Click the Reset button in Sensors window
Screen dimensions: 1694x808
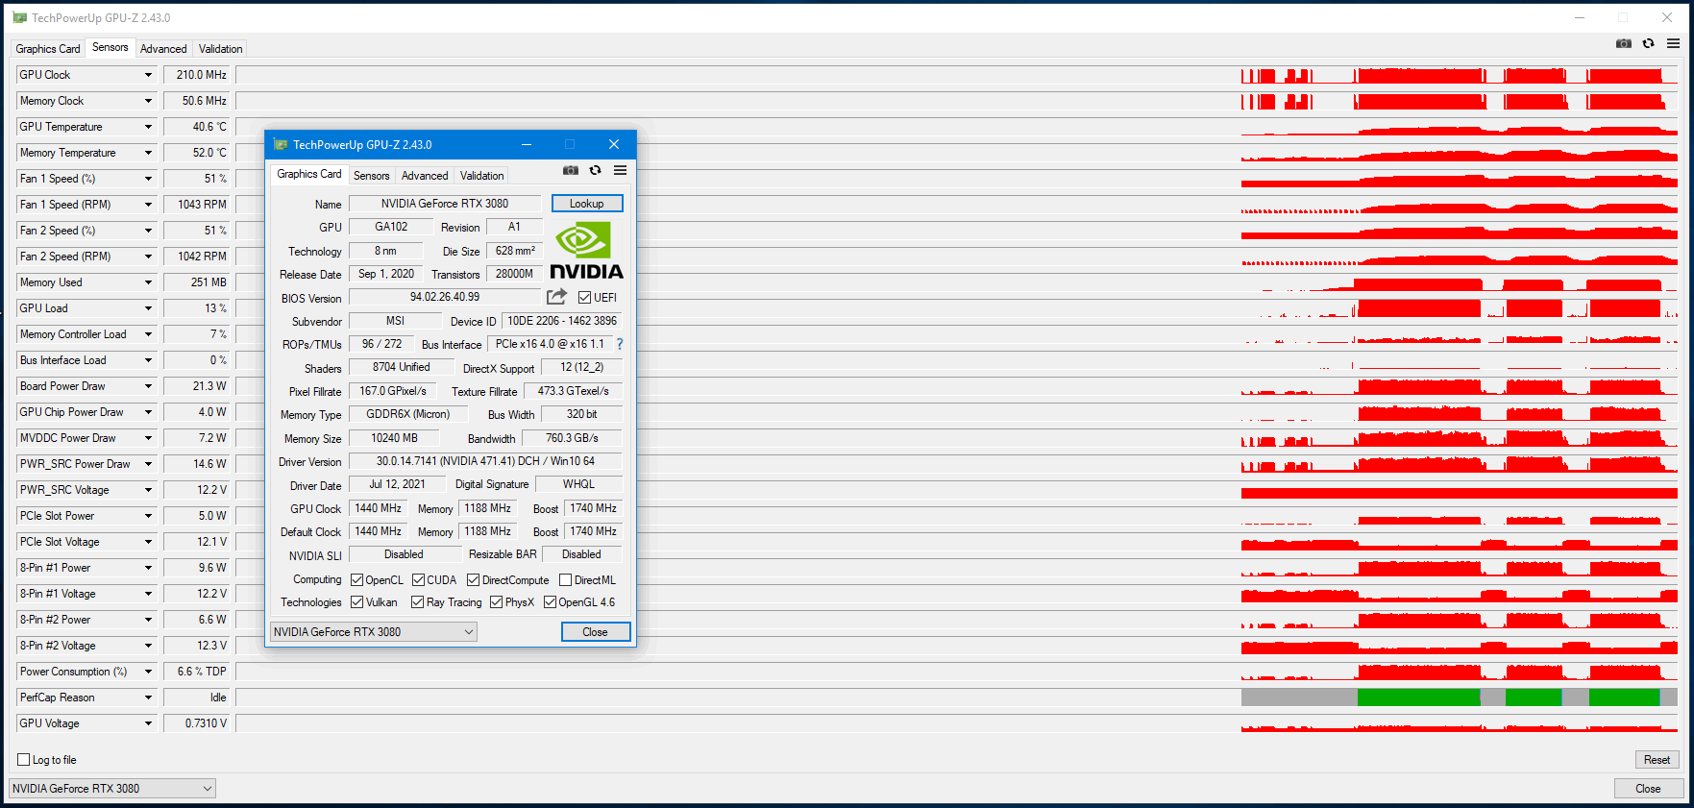tap(1657, 760)
